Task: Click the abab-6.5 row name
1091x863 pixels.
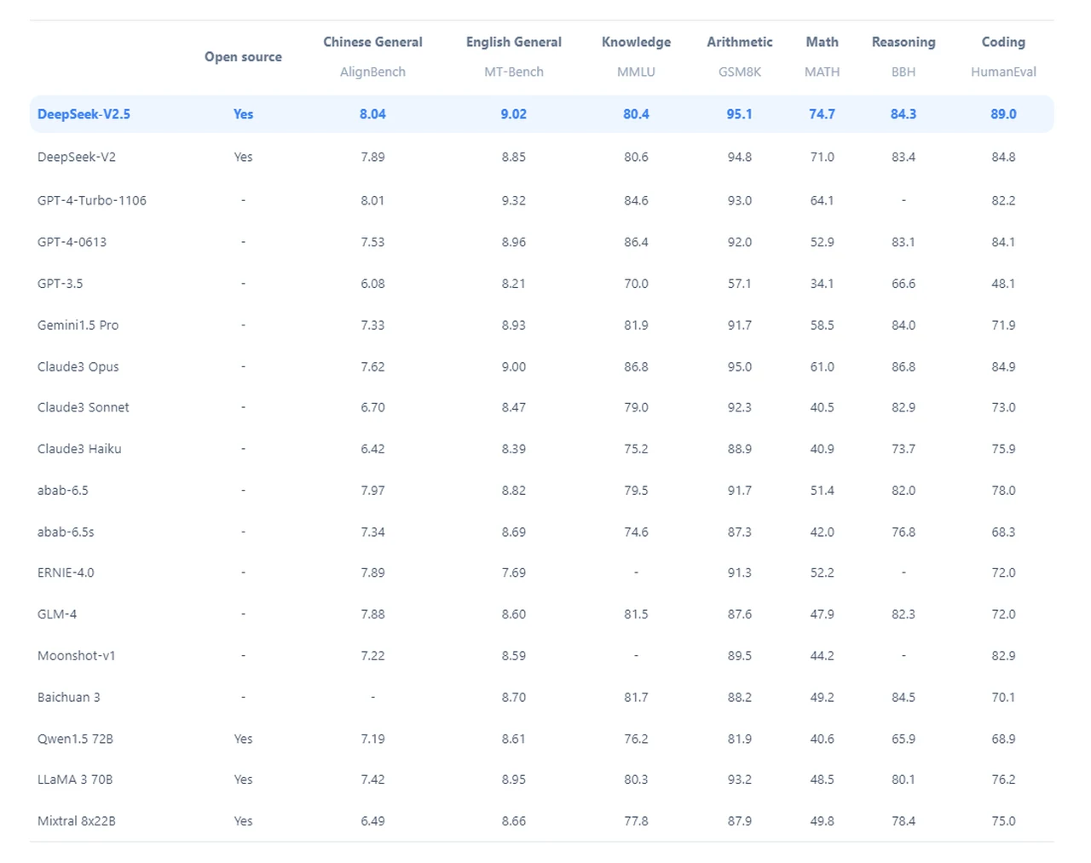Action: point(63,491)
